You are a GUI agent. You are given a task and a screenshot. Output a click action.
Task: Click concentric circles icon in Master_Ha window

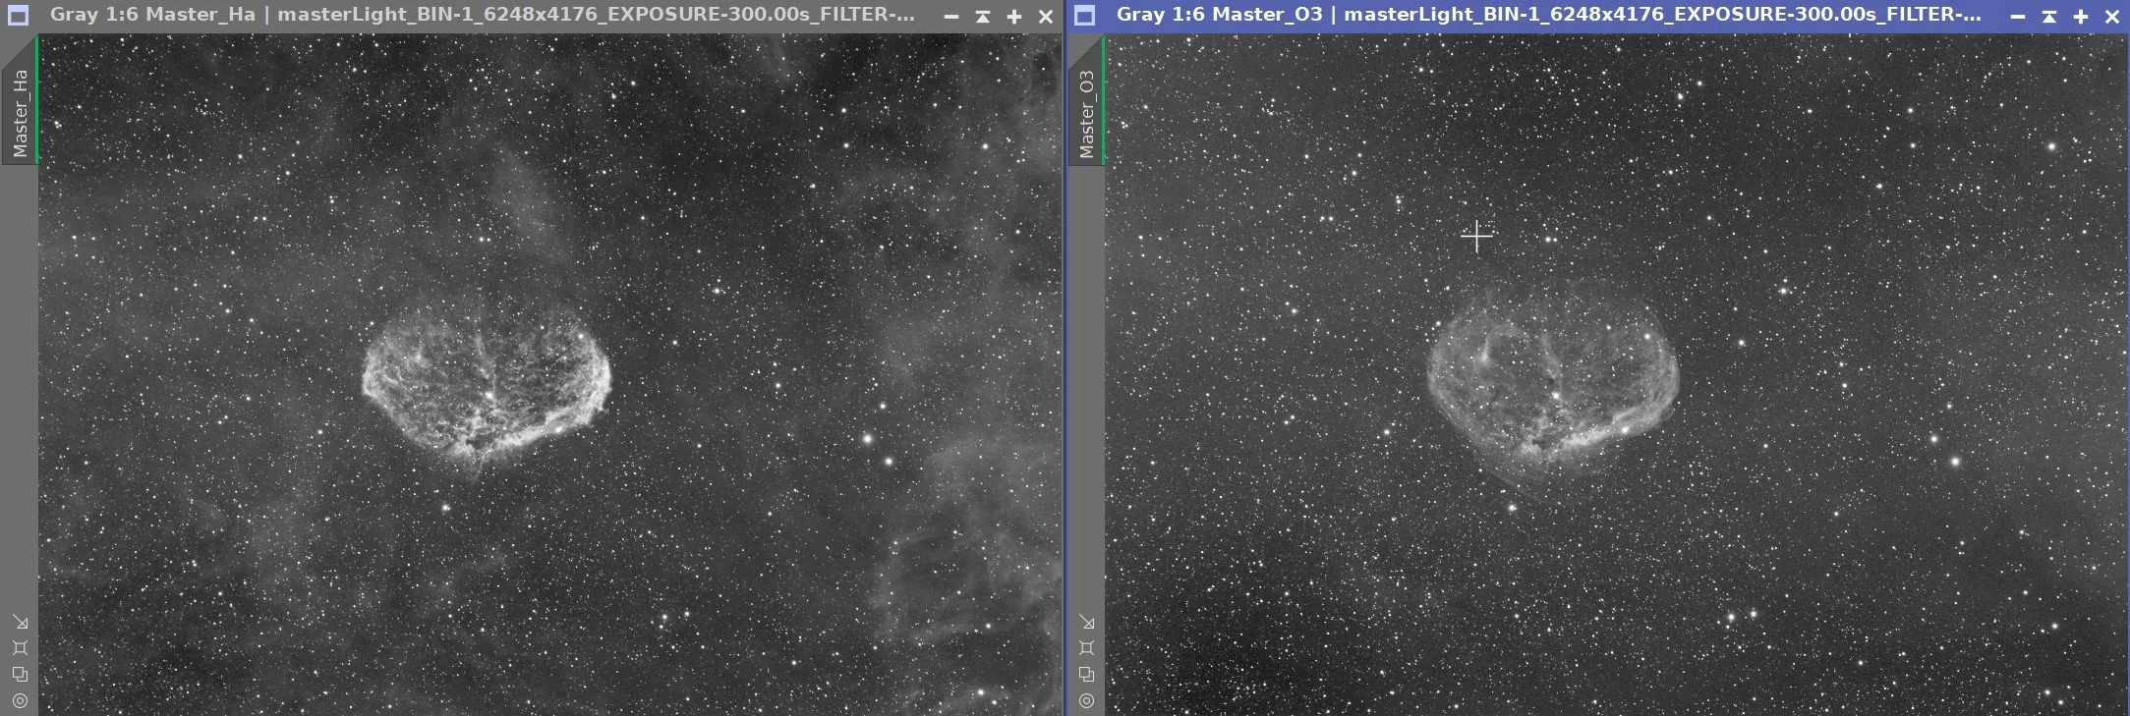(x=20, y=700)
